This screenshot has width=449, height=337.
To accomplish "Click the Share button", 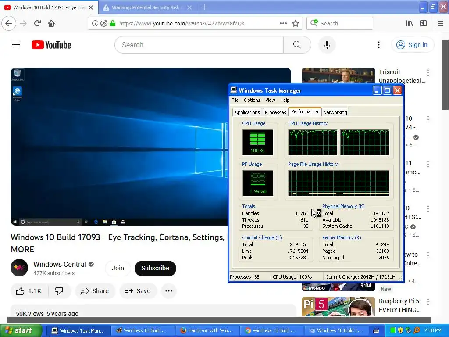I will [x=95, y=291].
